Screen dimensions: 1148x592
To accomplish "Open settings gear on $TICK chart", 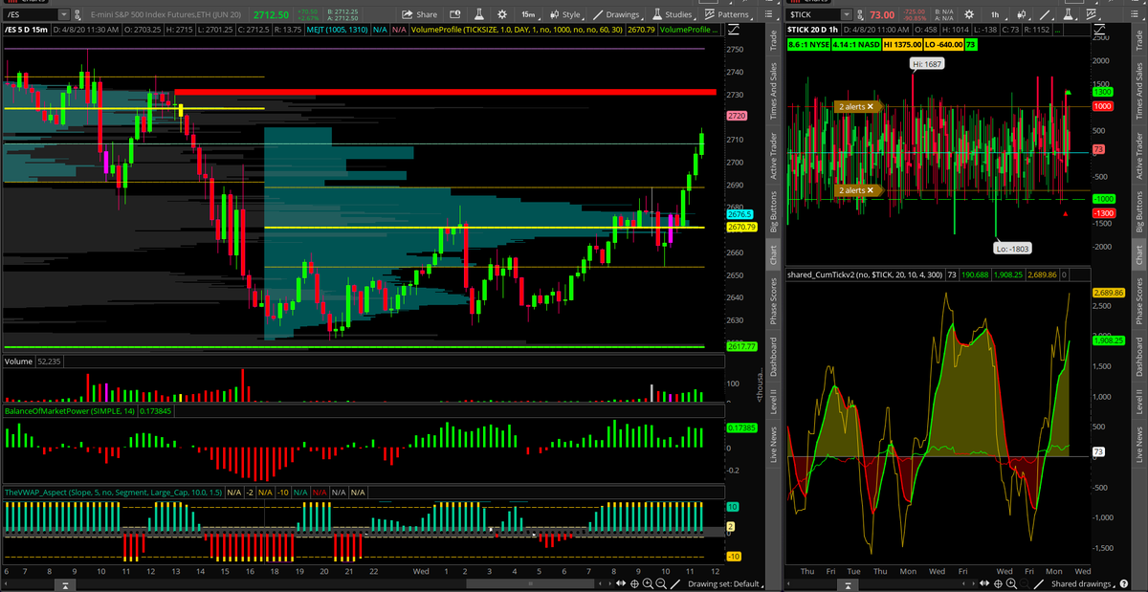I will [969, 14].
